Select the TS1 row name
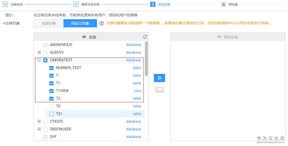The width and height of the screenshot is (288, 146). [x=59, y=114]
